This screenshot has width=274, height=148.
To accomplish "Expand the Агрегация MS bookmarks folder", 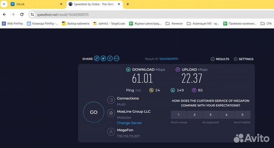I will click(203, 24).
